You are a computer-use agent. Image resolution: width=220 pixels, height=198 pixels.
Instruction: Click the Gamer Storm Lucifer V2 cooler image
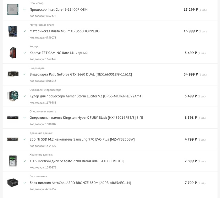coord(13,96)
